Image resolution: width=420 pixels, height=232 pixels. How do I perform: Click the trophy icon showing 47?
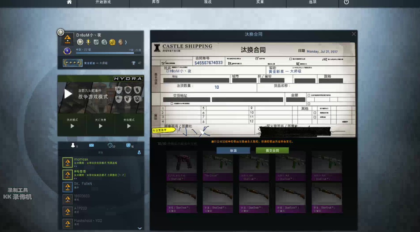pos(134,63)
